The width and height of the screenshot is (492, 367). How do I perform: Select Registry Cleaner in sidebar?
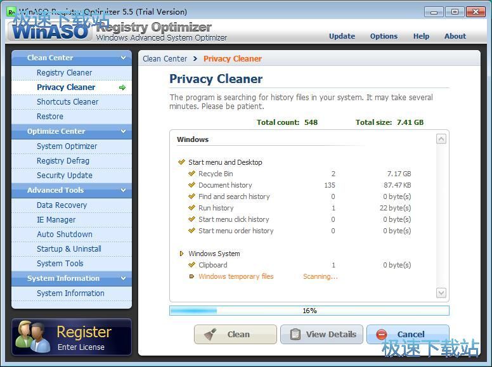coord(72,73)
